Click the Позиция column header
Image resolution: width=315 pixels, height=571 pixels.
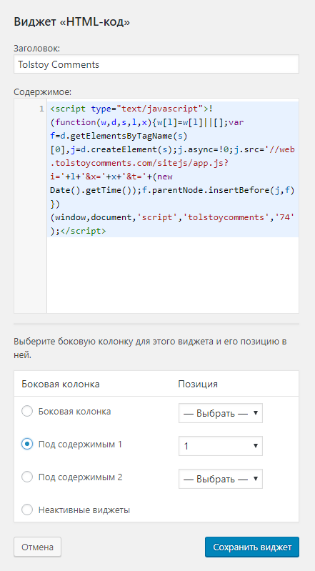click(198, 384)
